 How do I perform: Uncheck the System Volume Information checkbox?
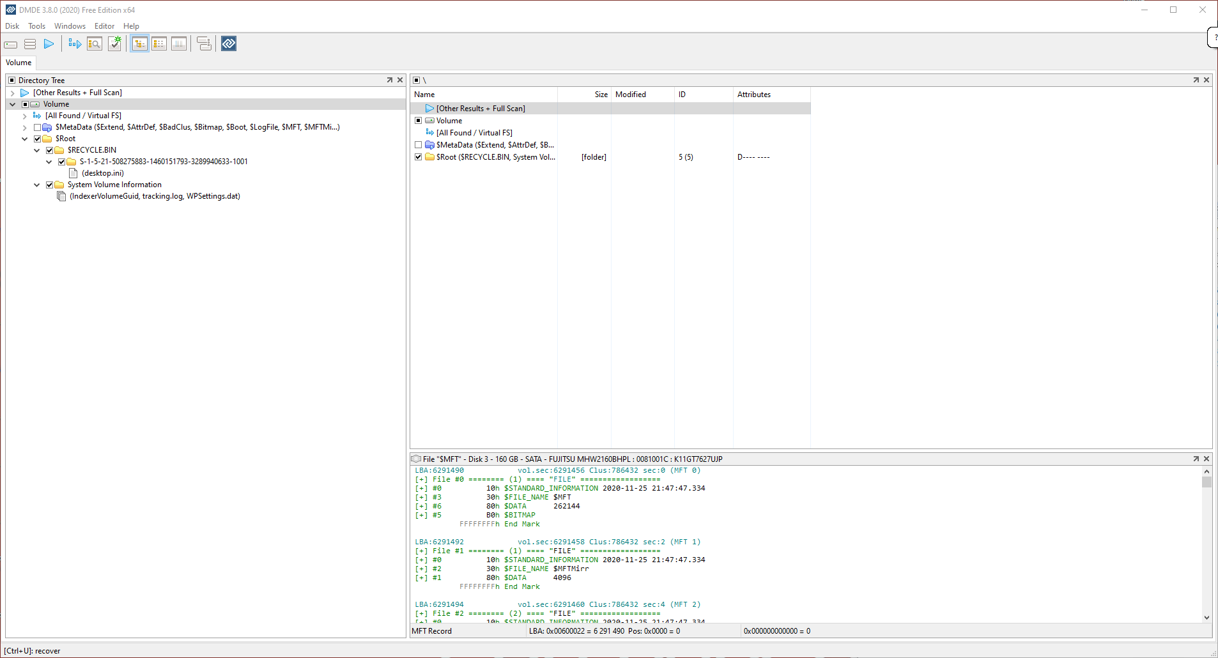50,185
